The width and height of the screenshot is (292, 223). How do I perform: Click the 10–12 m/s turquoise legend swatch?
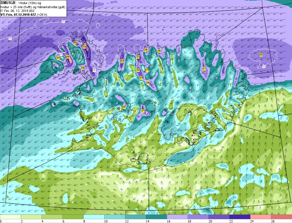tap(115, 217)
